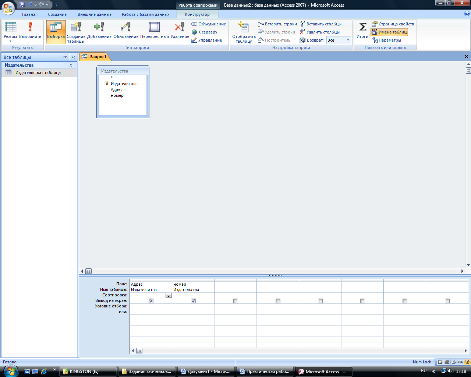Open Практическая работа taskbar button

(265, 371)
